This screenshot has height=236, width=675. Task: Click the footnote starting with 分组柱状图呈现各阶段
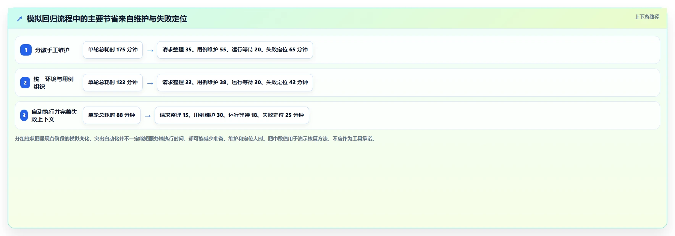pos(196,139)
